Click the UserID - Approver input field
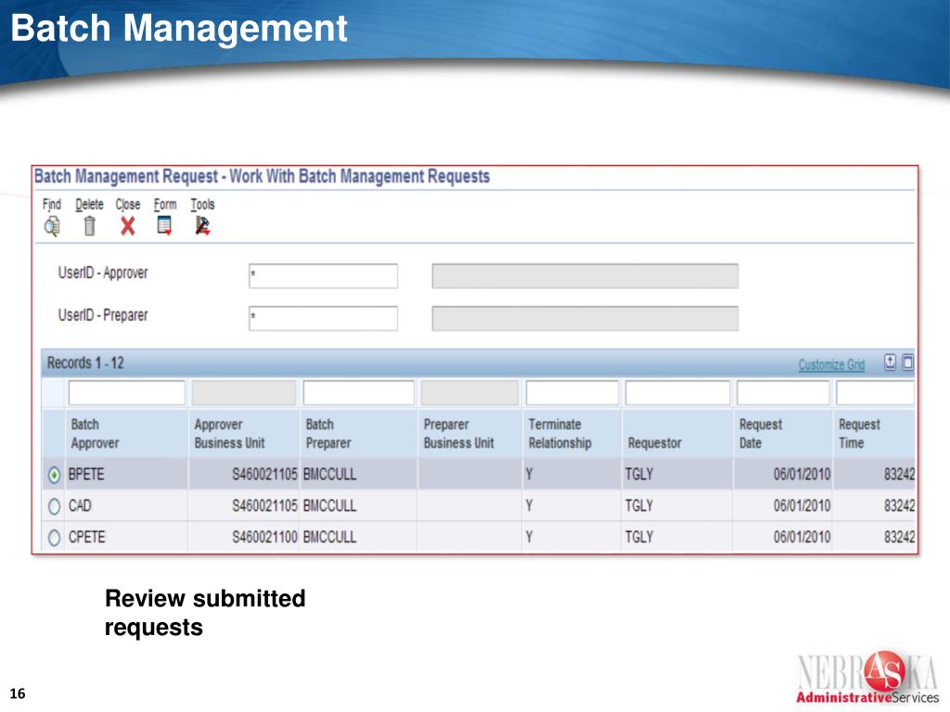The width and height of the screenshot is (950, 712). coord(323,276)
